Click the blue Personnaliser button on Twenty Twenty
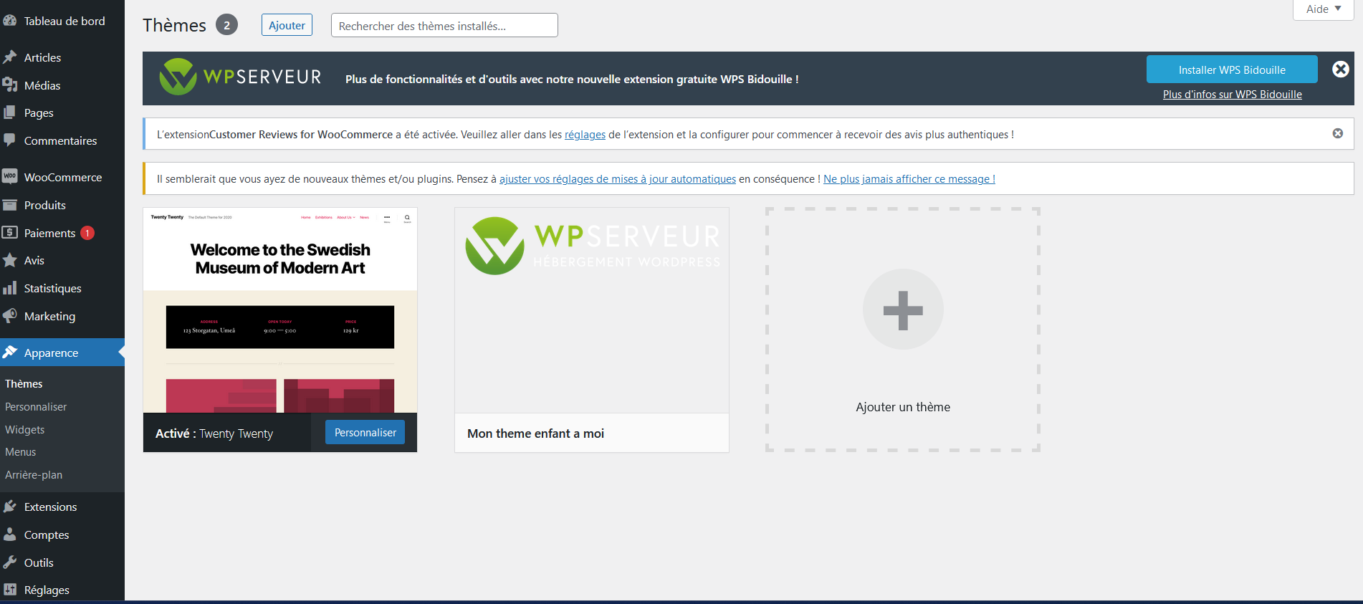The height and width of the screenshot is (604, 1363). tap(365, 432)
